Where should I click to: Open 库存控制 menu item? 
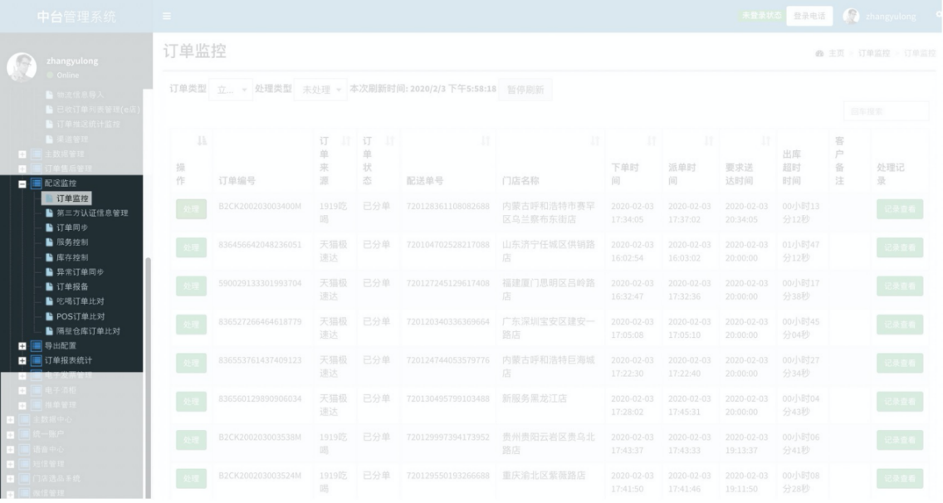click(x=72, y=257)
